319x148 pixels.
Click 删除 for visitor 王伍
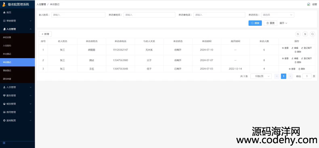(x=302, y=69)
